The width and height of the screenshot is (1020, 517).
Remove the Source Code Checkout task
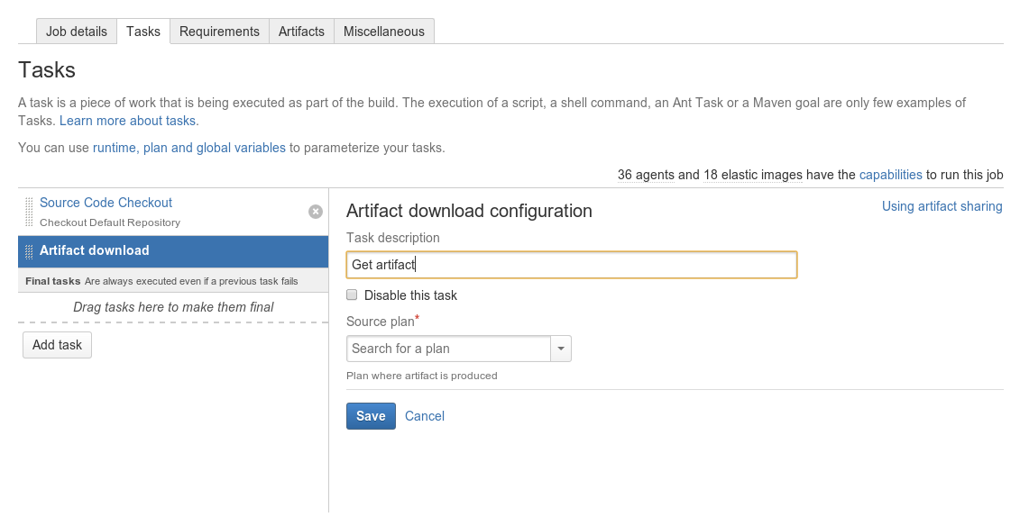[x=316, y=212]
